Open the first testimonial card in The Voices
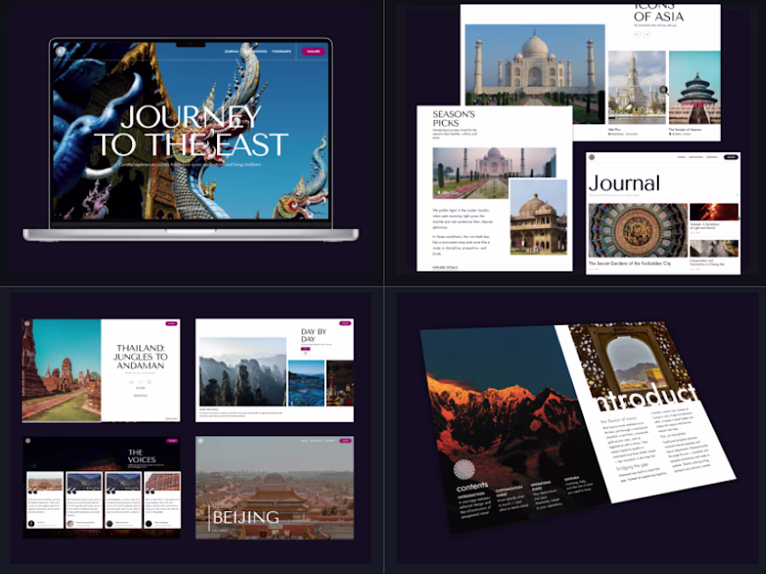Image resolution: width=766 pixels, height=574 pixels. tap(45, 500)
